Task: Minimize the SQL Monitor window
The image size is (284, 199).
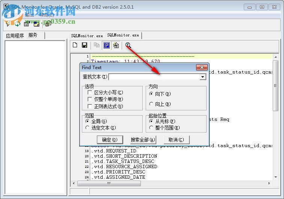Action: click(249, 7)
